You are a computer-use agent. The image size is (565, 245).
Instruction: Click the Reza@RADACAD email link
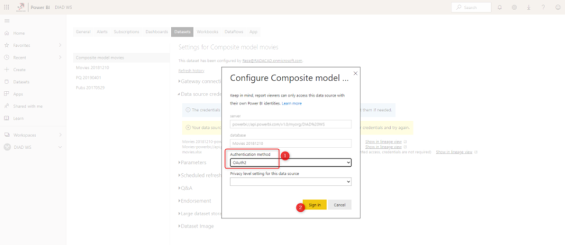(272, 61)
